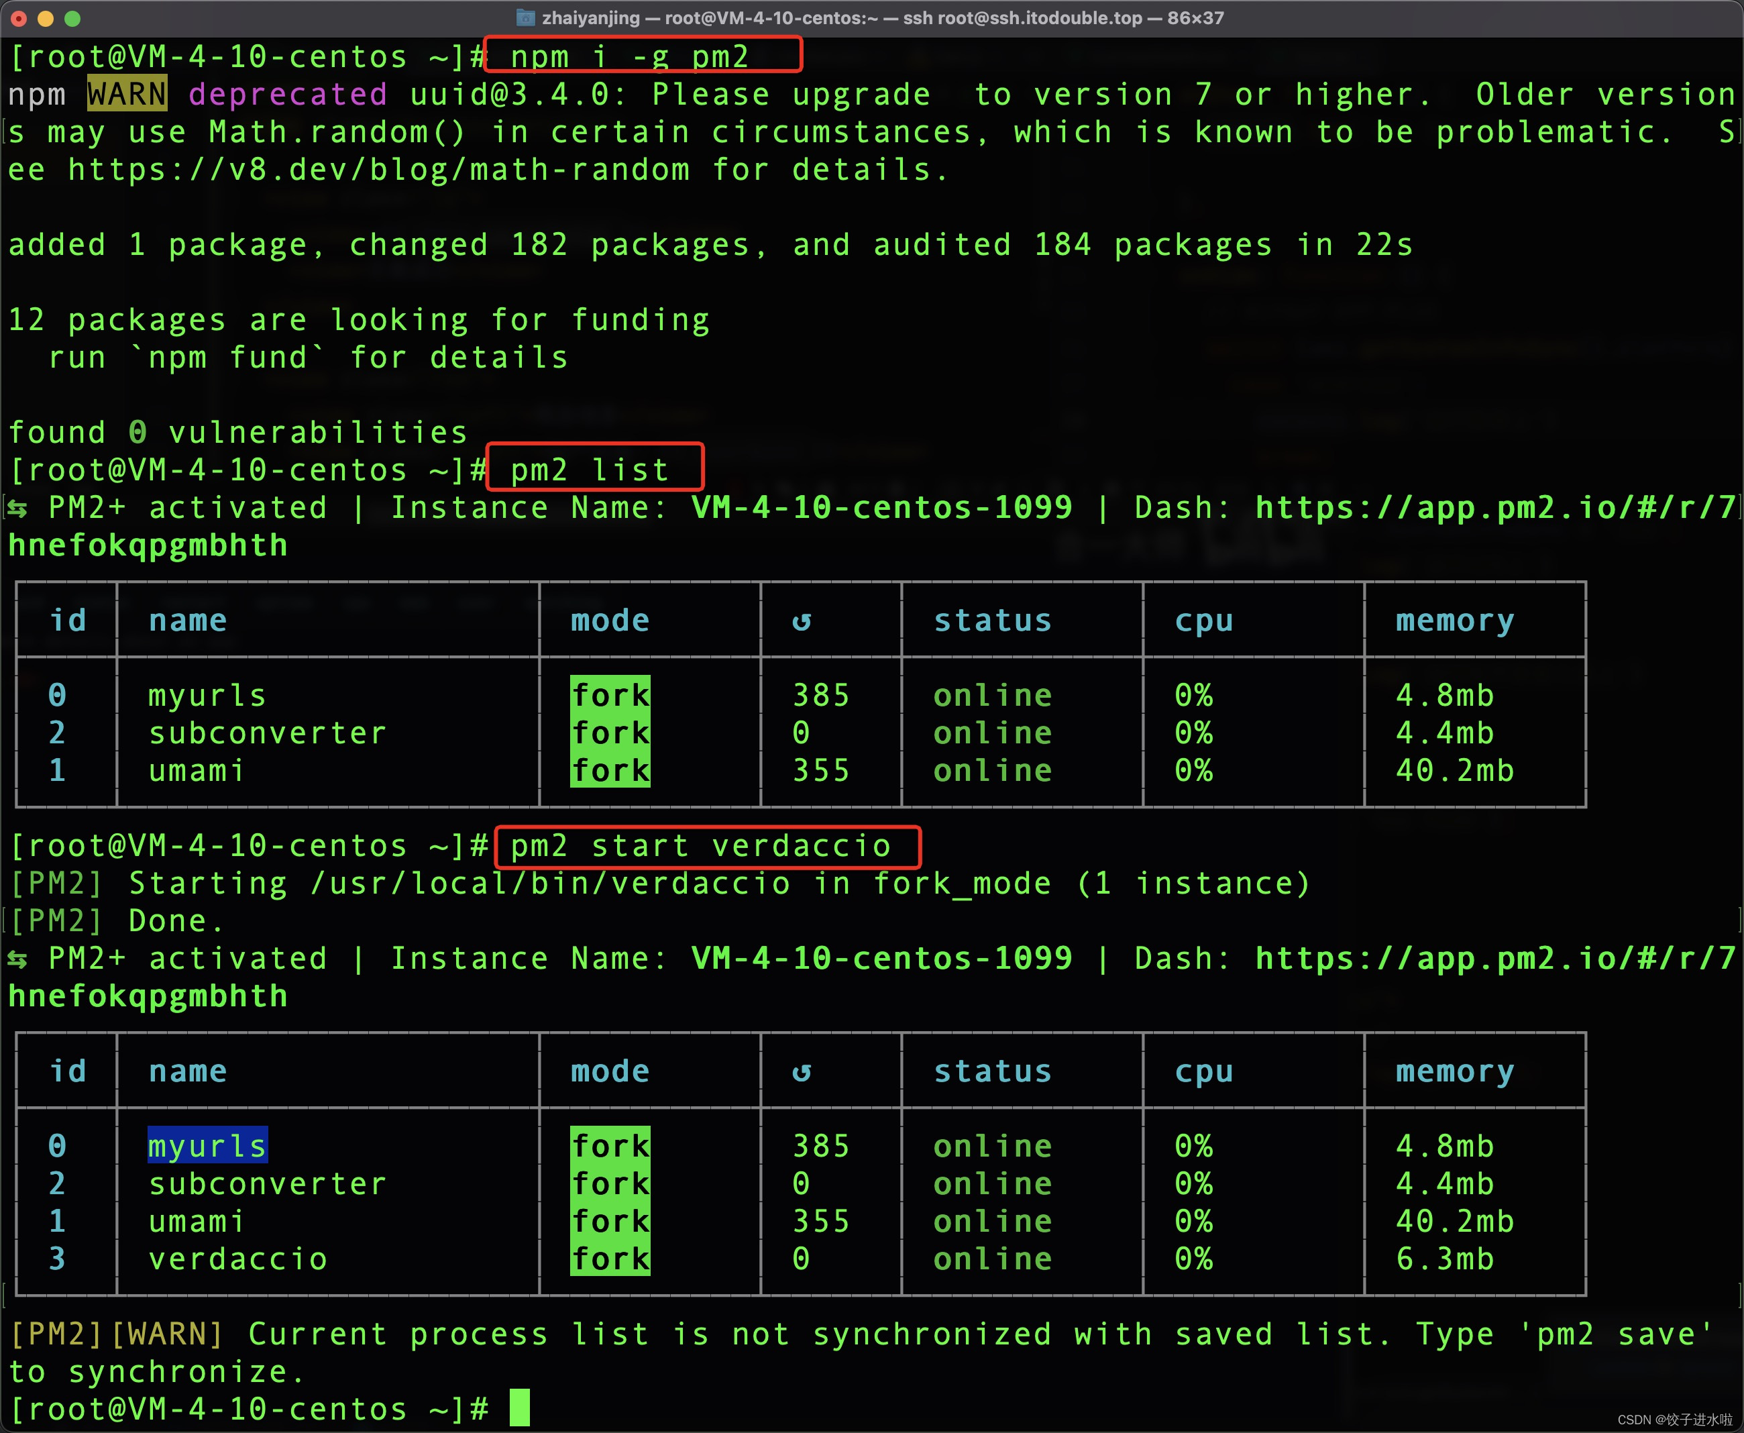
Task: Click the `npm fund` command hint
Action: pyautogui.click(x=228, y=358)
